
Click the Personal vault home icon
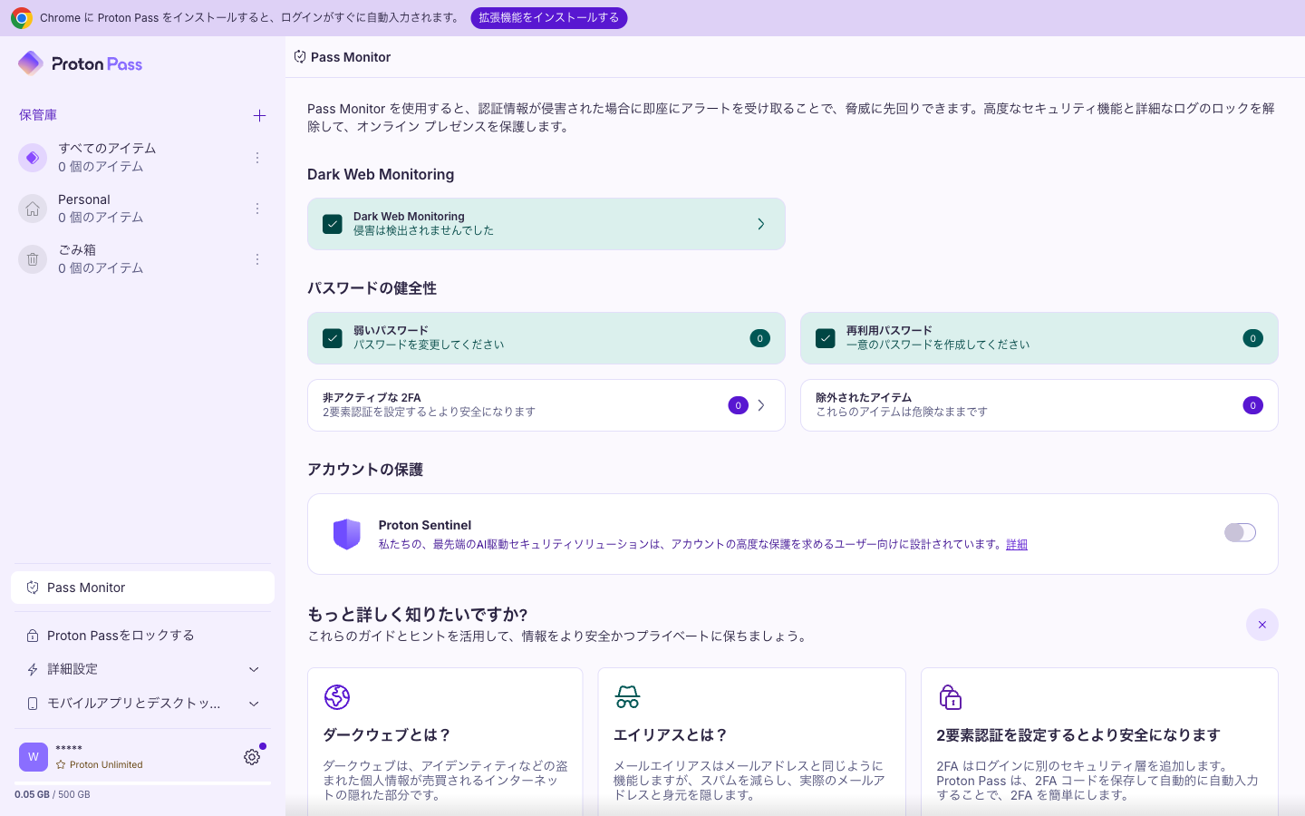point(33,209)
